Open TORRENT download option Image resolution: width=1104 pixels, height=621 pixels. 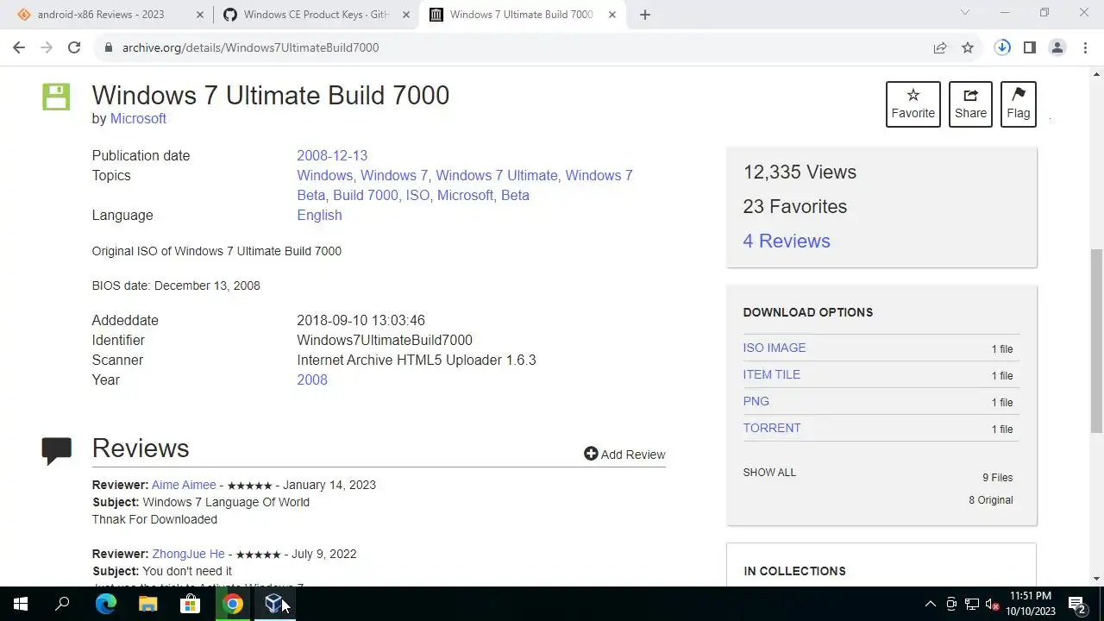[x=771, y=428]
